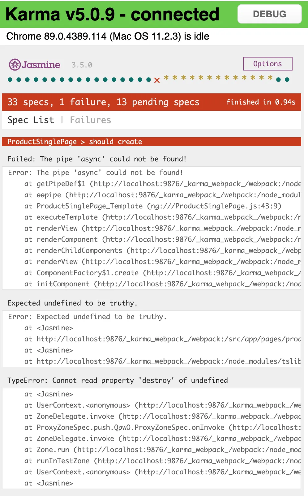Switch to the Failures view
Screen dimensions: 308x496
point(90,120)
